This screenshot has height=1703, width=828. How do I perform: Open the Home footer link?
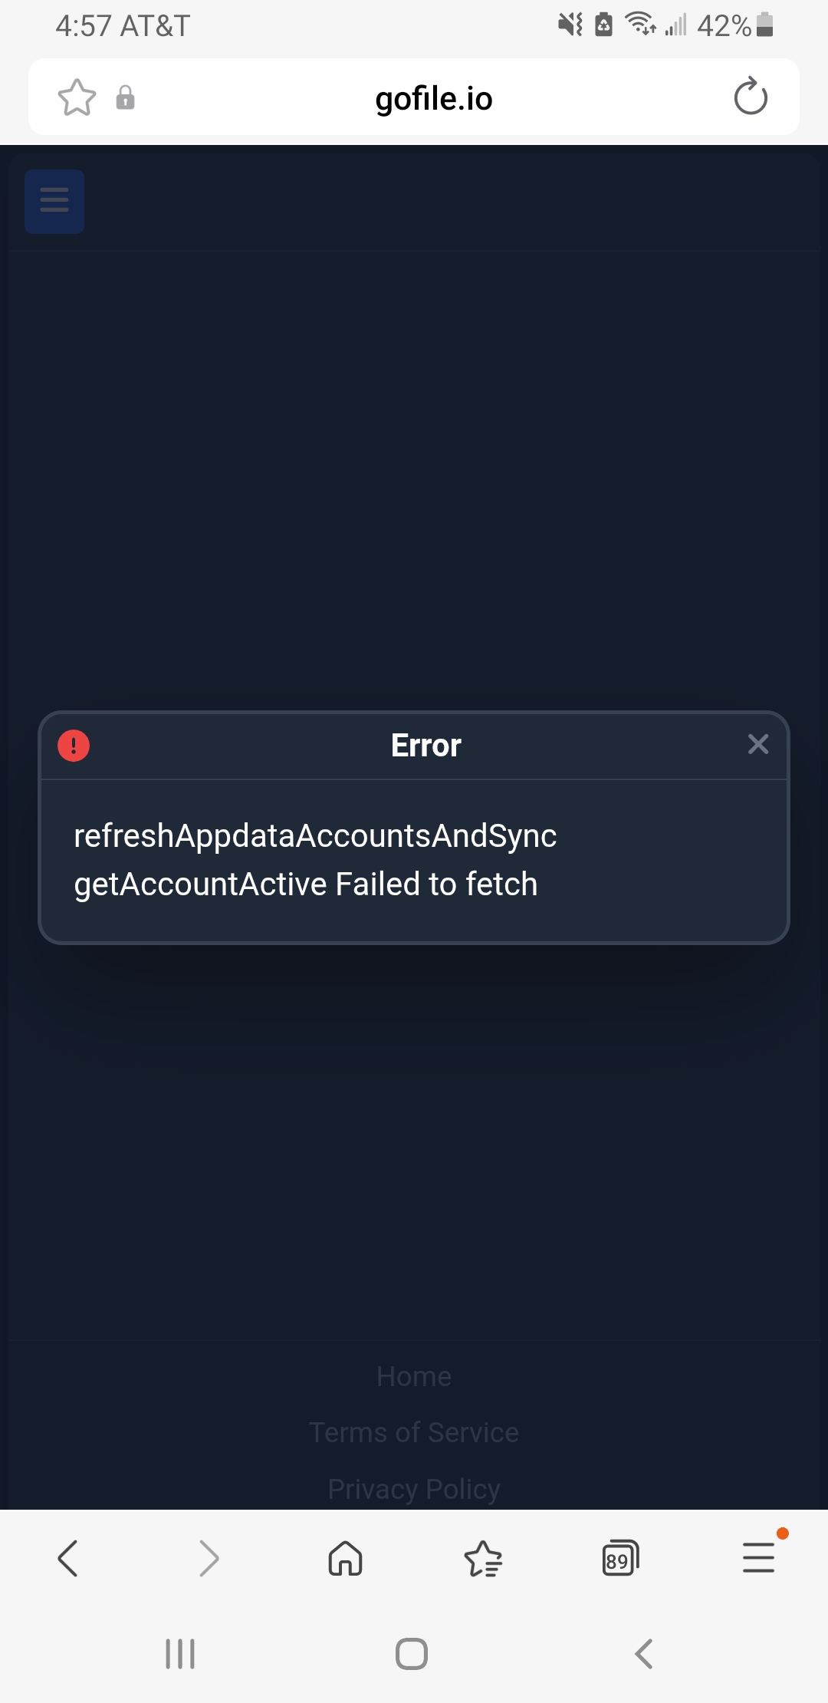tap(414, 1376)
